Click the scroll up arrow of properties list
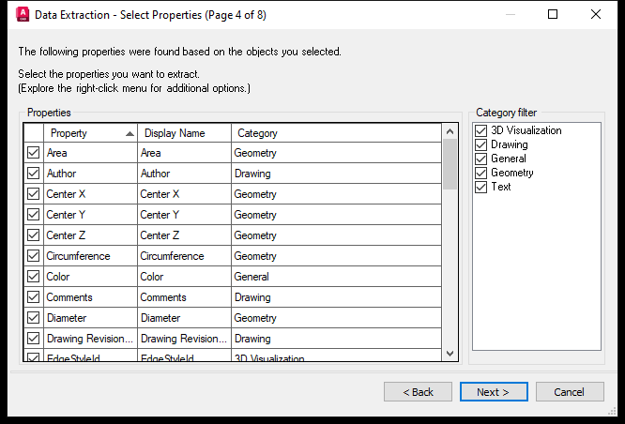Screen dimensions: 625x424 450,131
